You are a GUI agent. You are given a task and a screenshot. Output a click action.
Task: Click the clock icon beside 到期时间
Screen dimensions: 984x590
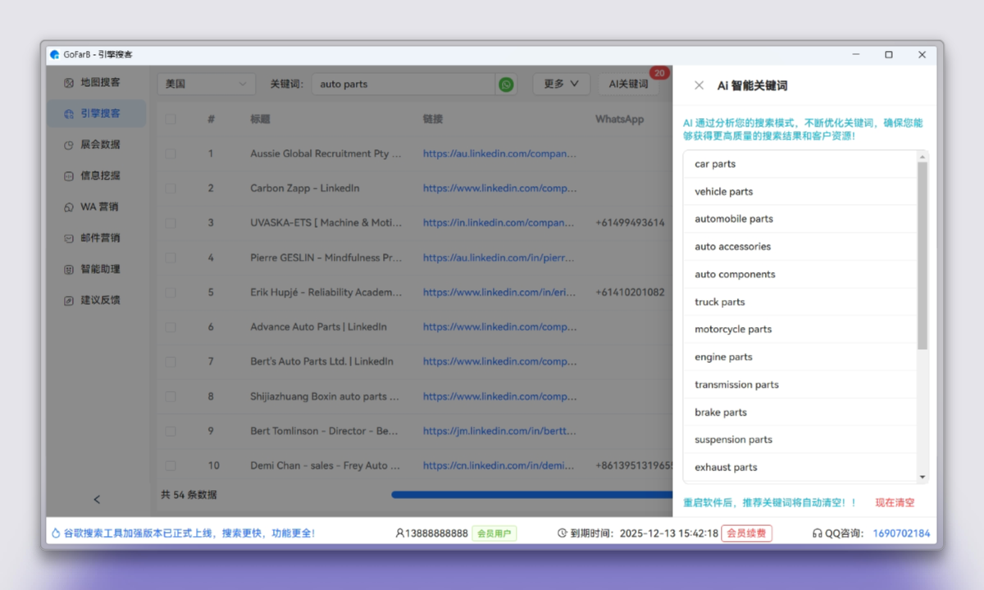(562, 533)
